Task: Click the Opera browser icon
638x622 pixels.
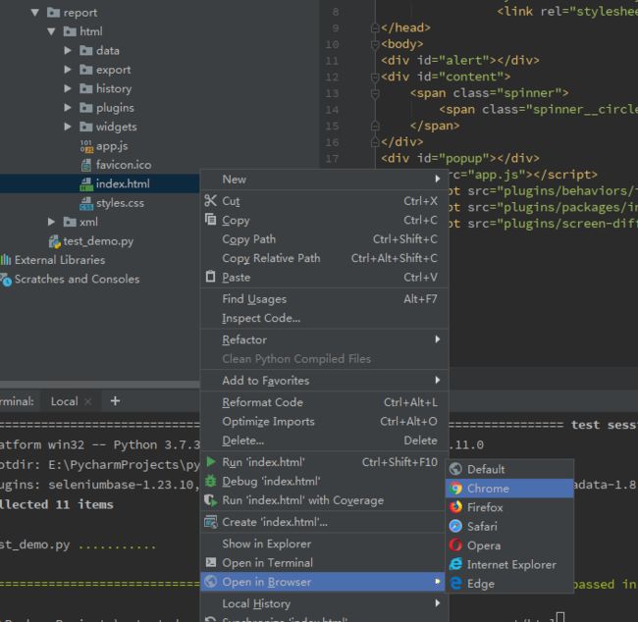Action: point(455,545)
